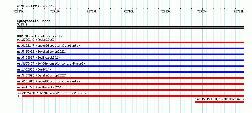Click the blue bar under nsv4122147
This screenshot has width=252, height=113.
[130, 48]
